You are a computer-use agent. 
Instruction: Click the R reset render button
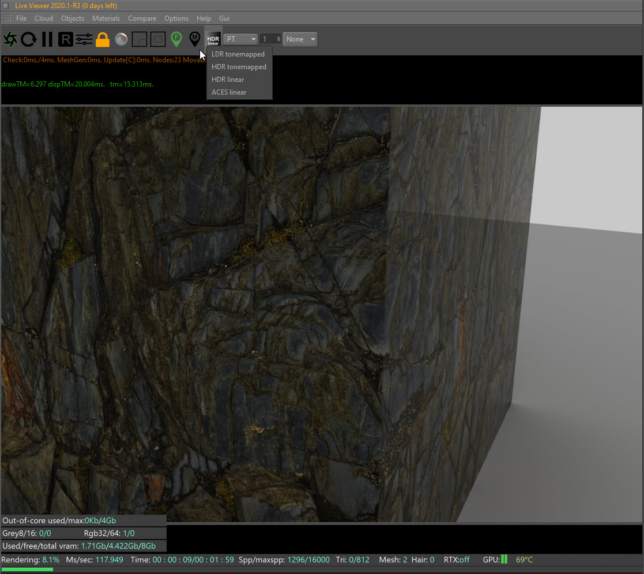[x=65, y=39]
